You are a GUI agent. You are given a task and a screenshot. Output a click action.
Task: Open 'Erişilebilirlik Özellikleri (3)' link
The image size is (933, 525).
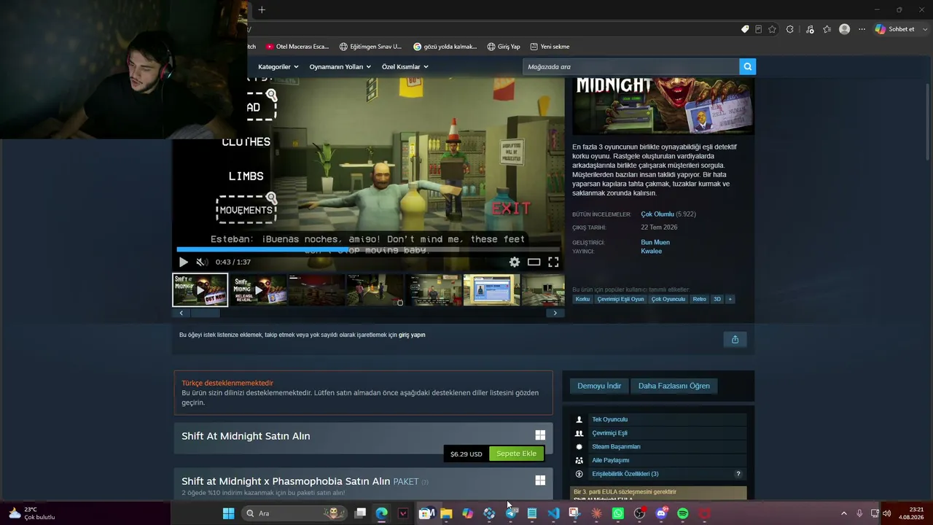click(625, 474)
